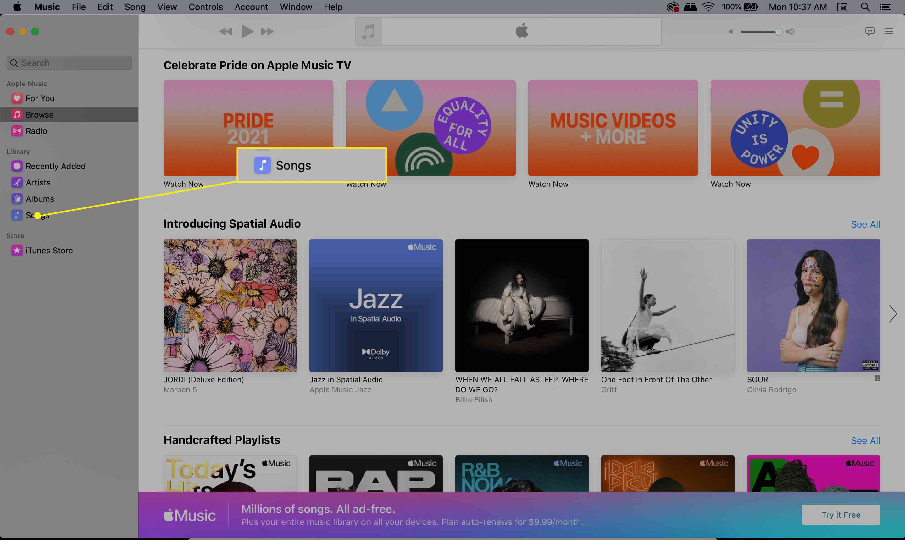Click the Radio broadcast icon

[x=17, y=131]
